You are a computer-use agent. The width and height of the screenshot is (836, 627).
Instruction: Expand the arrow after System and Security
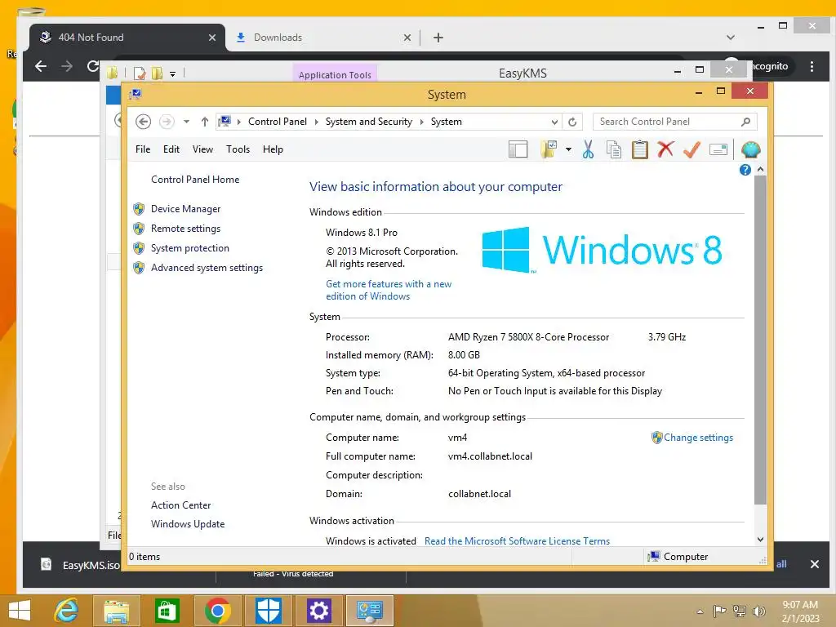[x=422, y=122]
